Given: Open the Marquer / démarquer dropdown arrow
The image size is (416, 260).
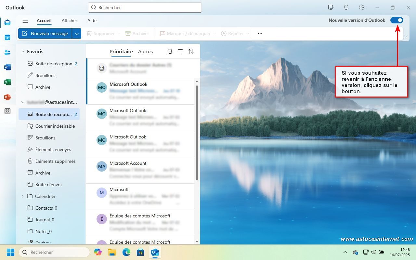Looking at the screenshot, I should tap(214, 33).
